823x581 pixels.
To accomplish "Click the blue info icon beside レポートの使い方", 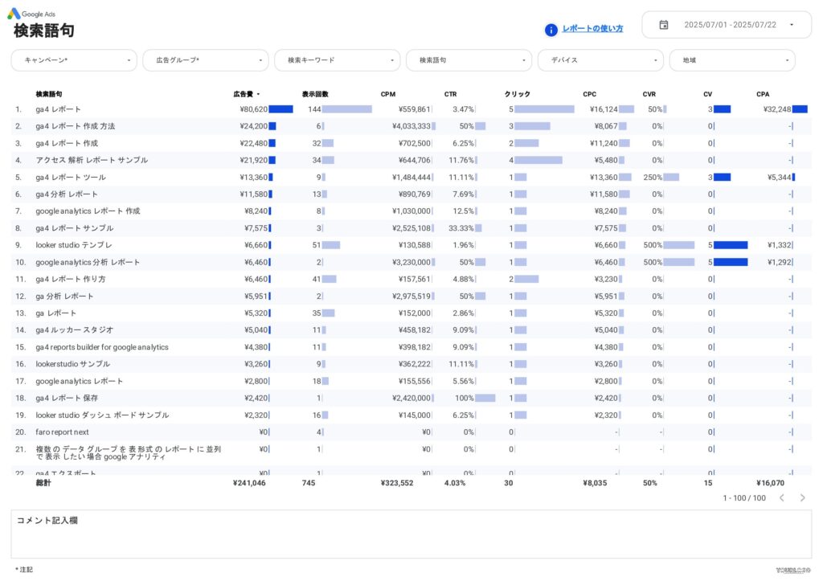I will tap(551, 30).
